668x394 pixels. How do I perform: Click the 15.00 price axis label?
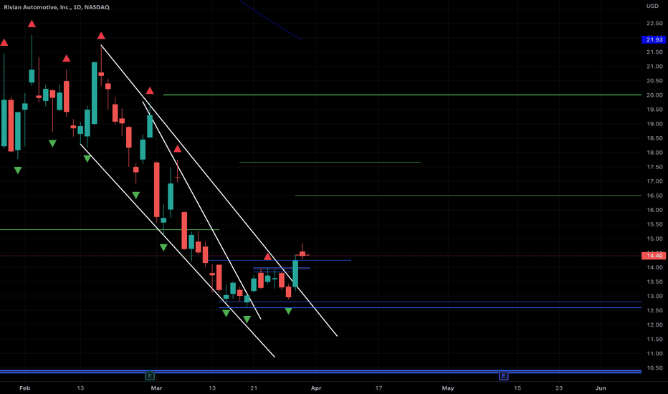[654, 239]
